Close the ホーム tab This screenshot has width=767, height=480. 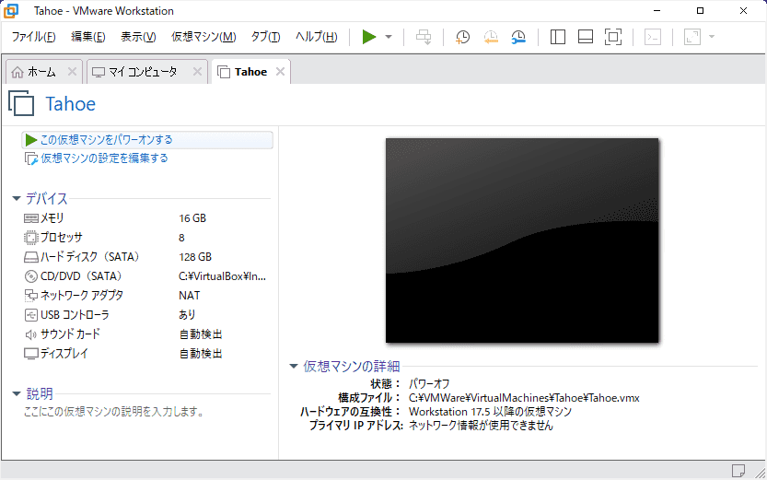click(72, 72)
